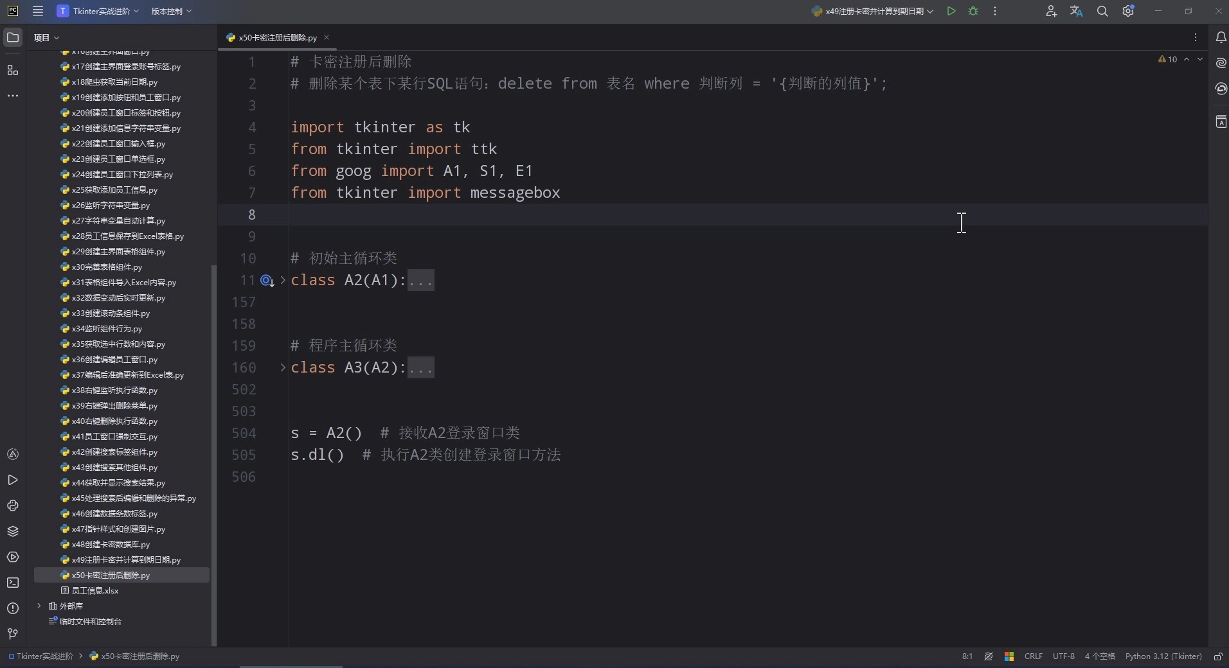Viewport: 1229px width, 668px height.
Task: Open the Settings gear icon
Action: [1129, 11]
